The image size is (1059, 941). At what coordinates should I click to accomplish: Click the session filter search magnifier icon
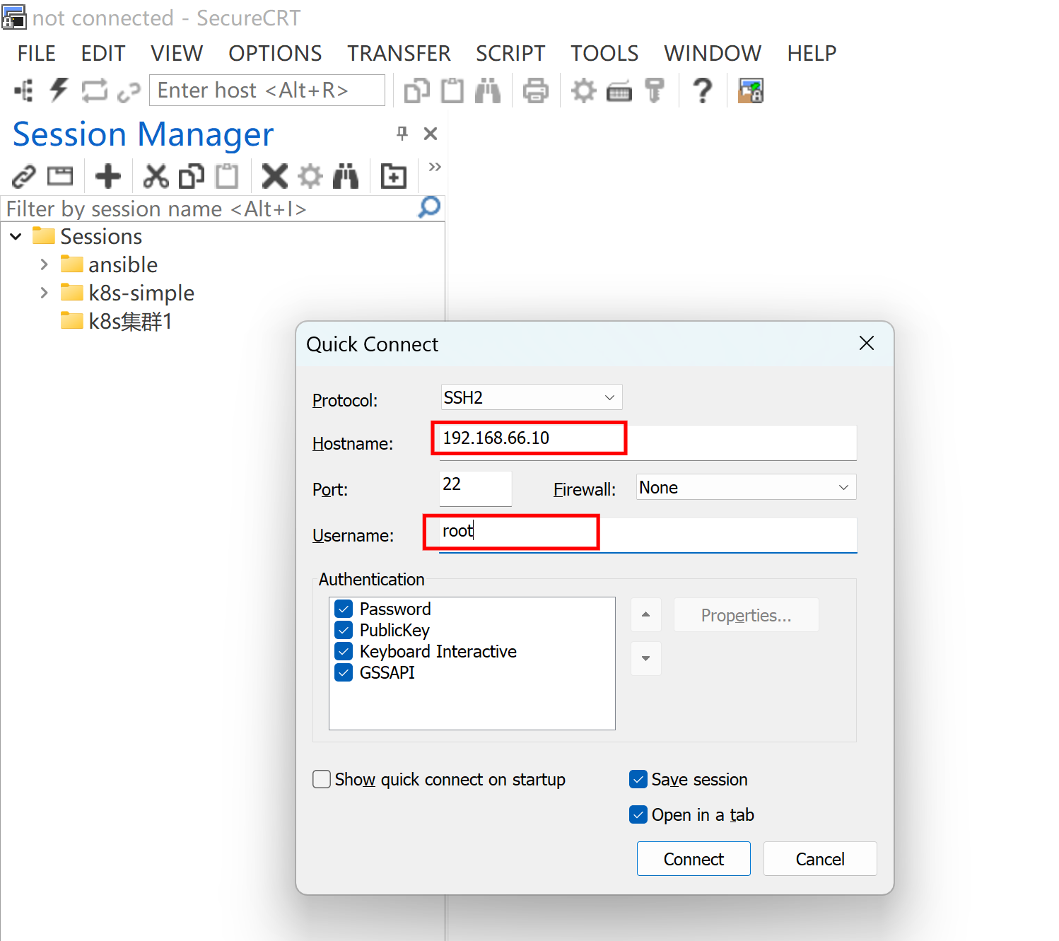pos(429,207)
